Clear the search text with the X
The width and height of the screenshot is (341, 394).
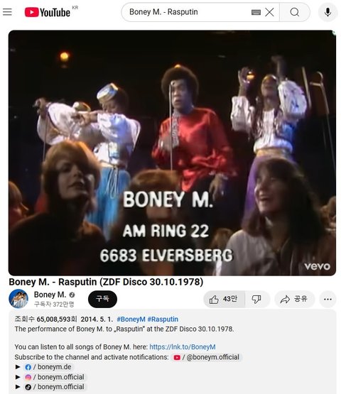coord(269,12)
